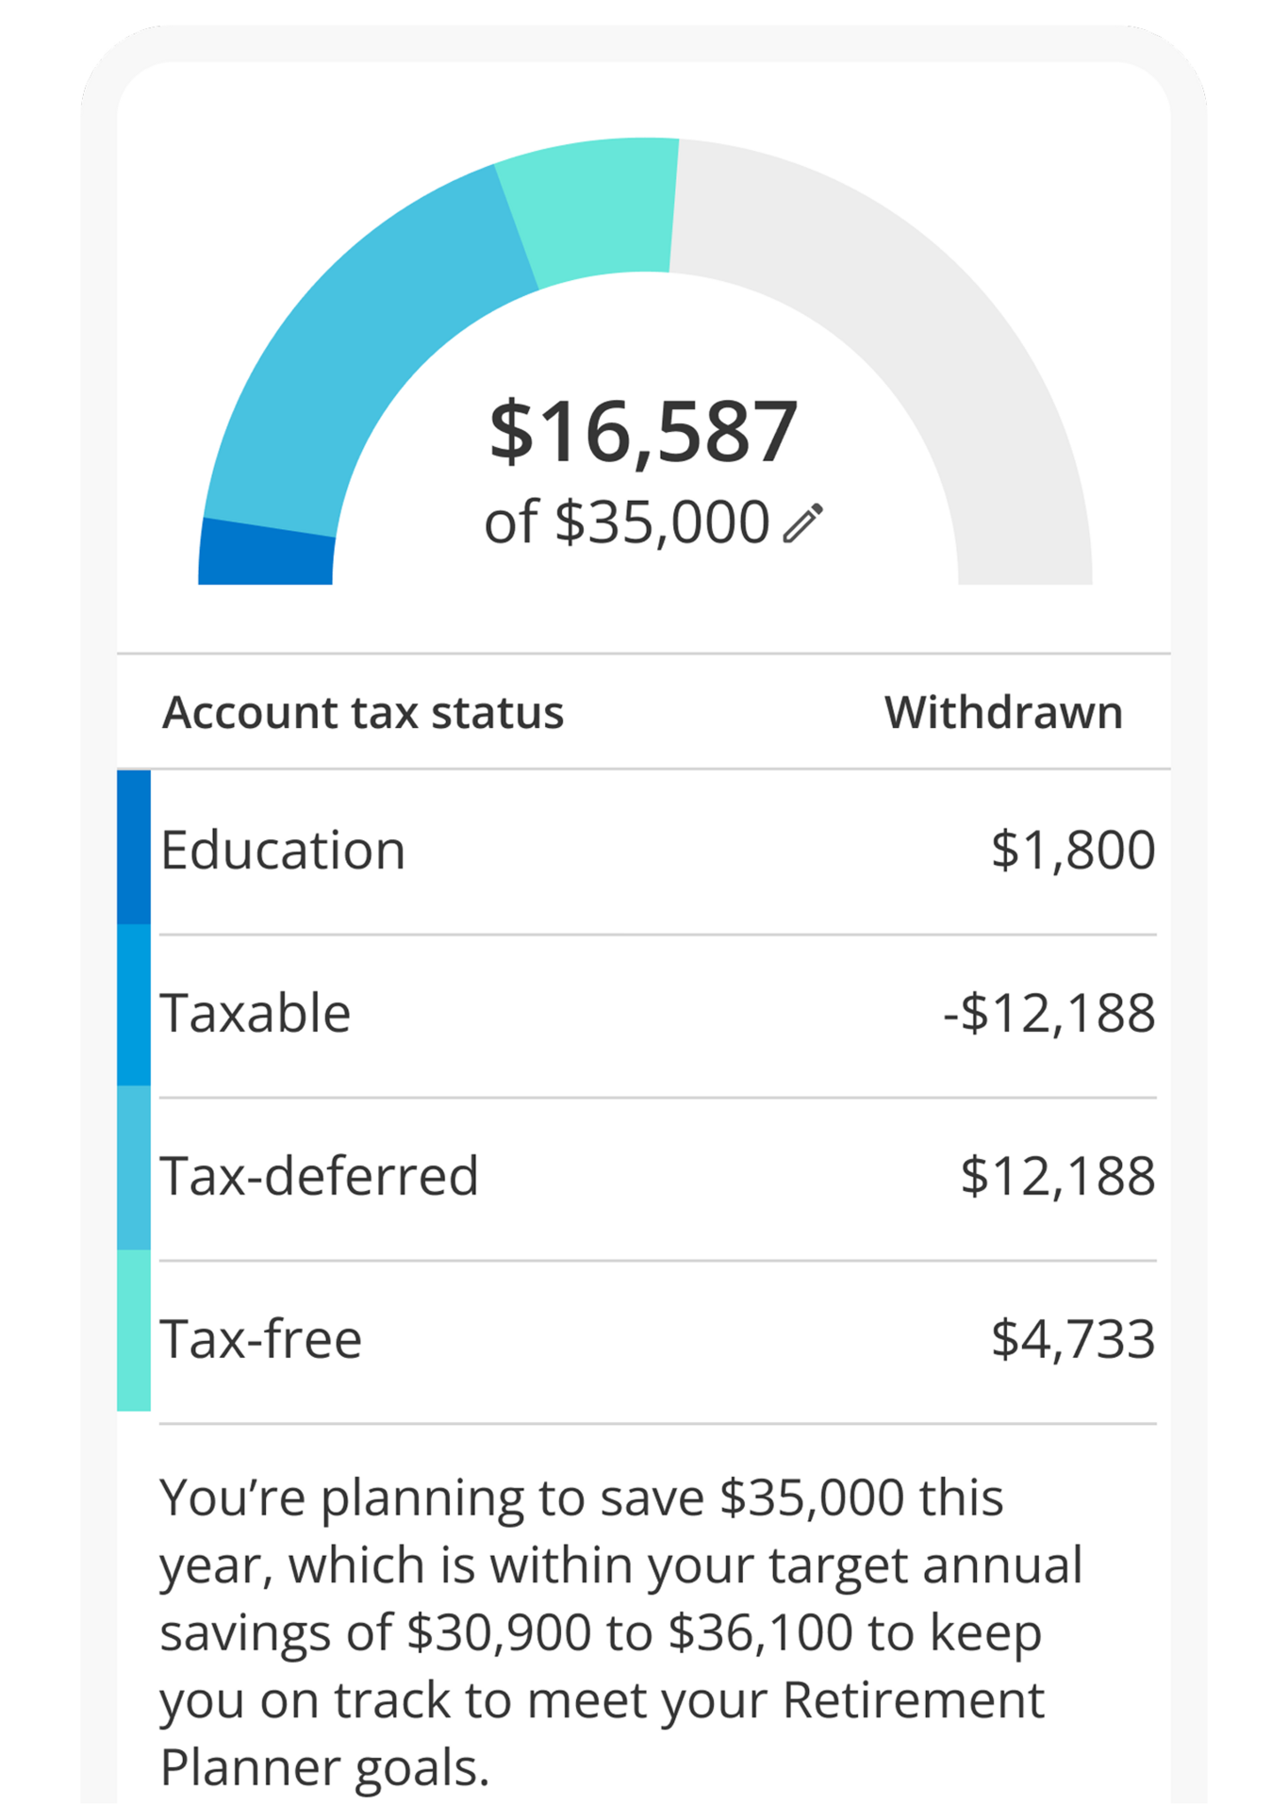Click the $1,800 Education withdrawn amount

tap(1072, 850)
